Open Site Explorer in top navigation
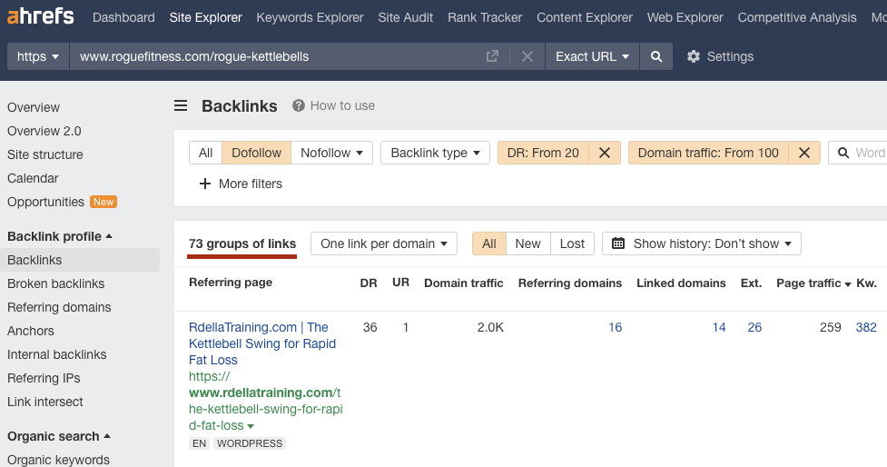Image resolution: width=887 pixels, height=467 pixels. point(205,17)
